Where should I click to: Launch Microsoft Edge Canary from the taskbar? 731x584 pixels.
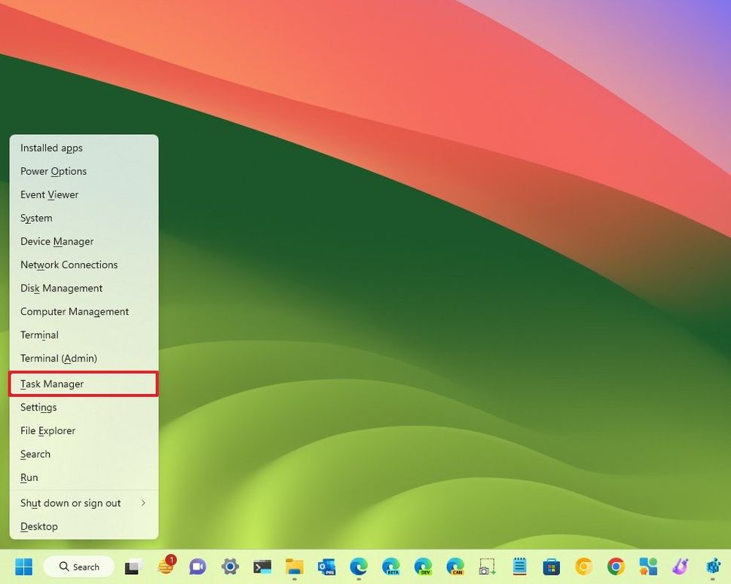click(x=455, y=566)
